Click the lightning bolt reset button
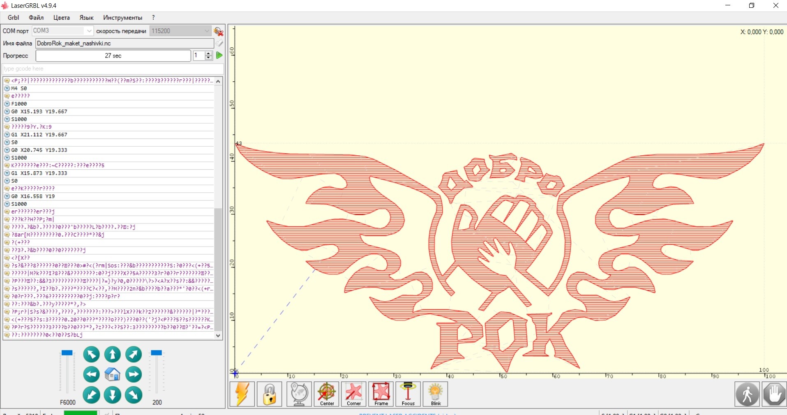The height and width of the screenshot is (415, 787). pos(242,394)
